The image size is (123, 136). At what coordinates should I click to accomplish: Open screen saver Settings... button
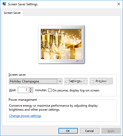[76, 81]
